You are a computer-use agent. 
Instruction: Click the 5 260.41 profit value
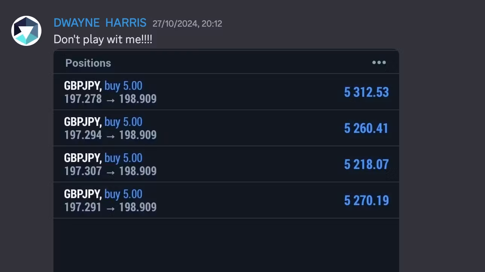366,128
